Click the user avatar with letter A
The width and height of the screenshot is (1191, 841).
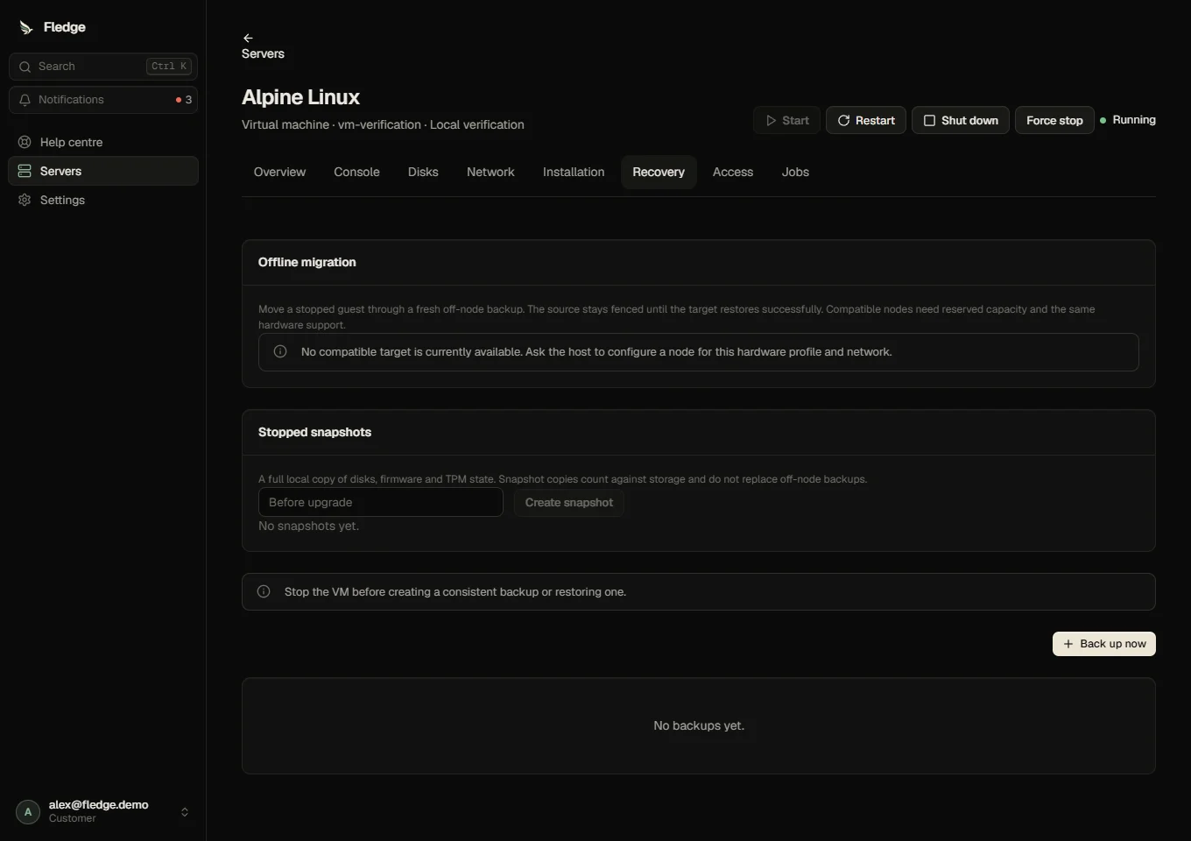point(28,812)
